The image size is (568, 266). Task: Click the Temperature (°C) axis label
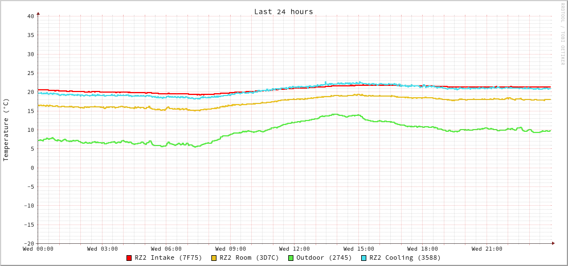(6, 130)
